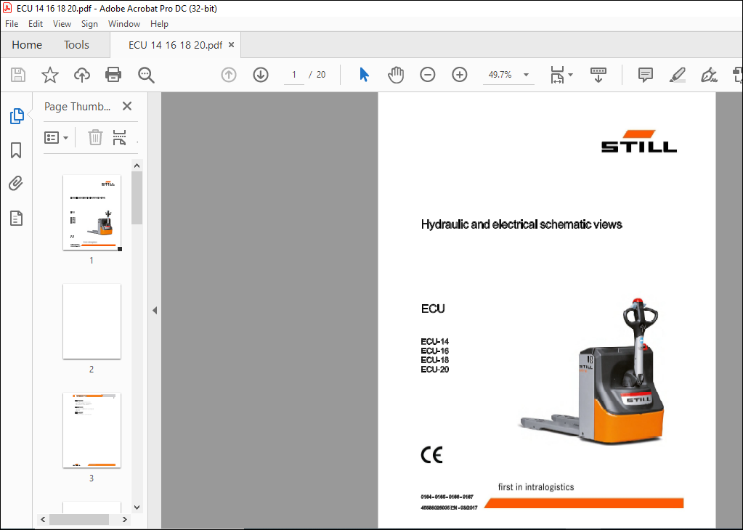Open the Attachments paperclip pane

16,183
